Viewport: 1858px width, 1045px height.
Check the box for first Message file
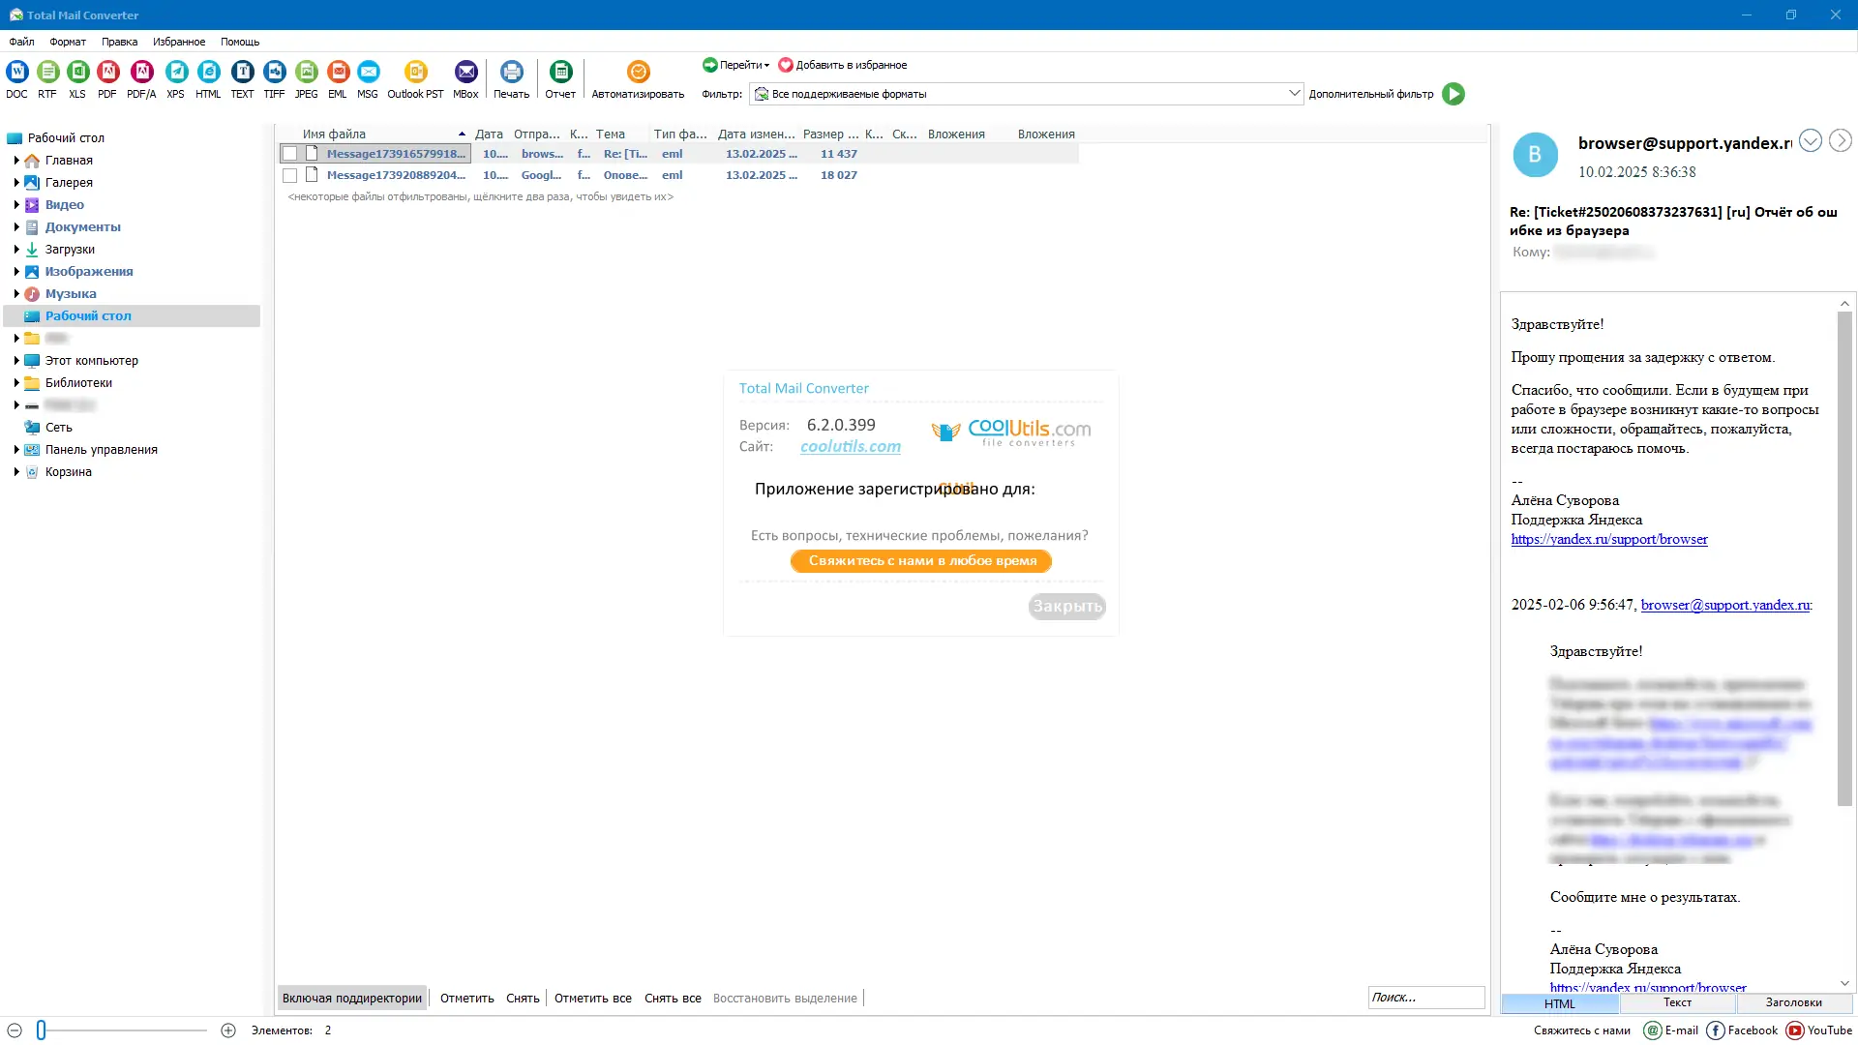tap(289, 154)
